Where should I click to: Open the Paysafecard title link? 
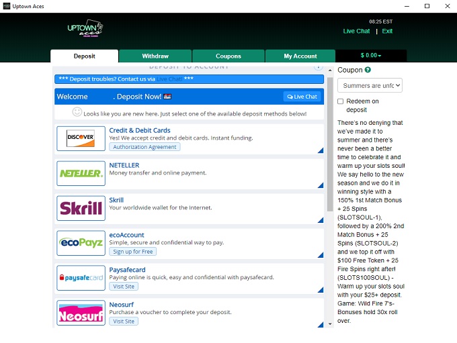(x=127, y=270)
